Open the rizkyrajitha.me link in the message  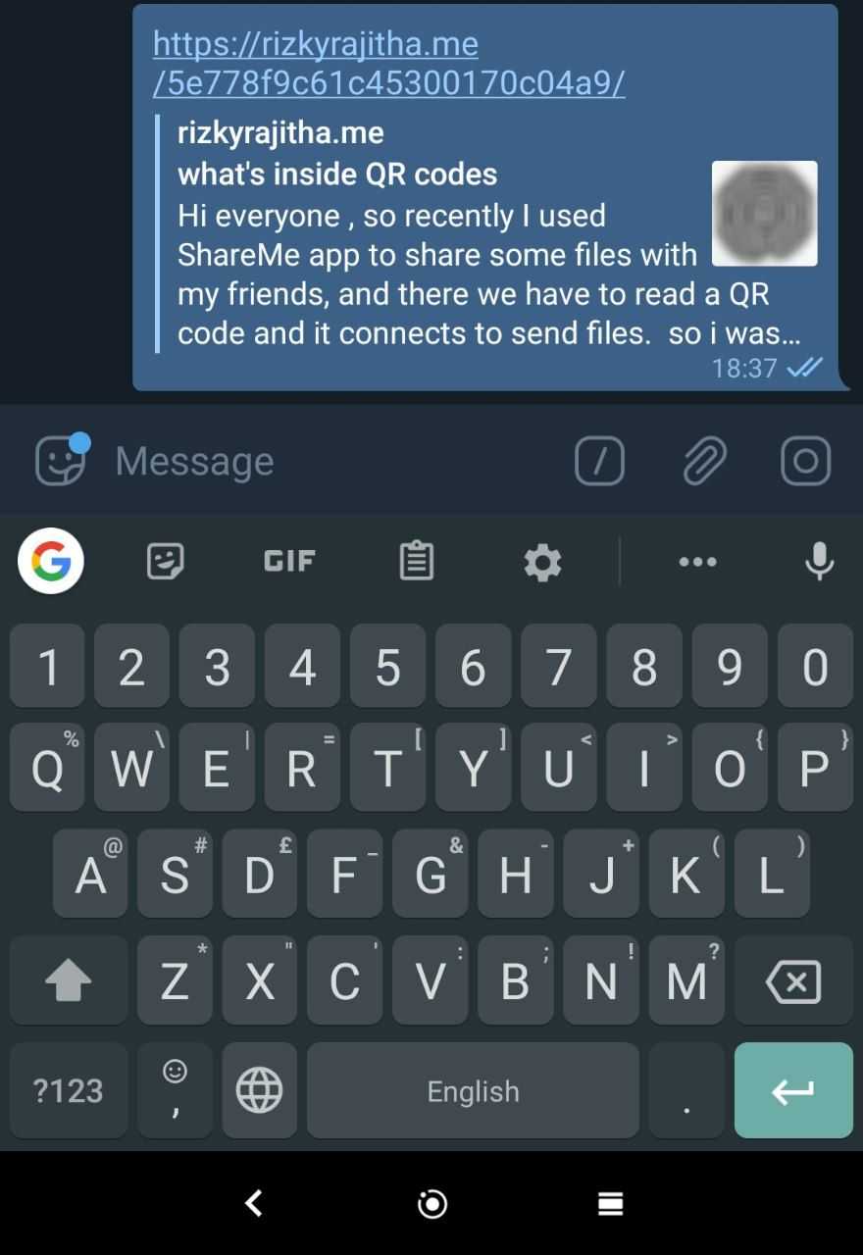tap(388, 64)
